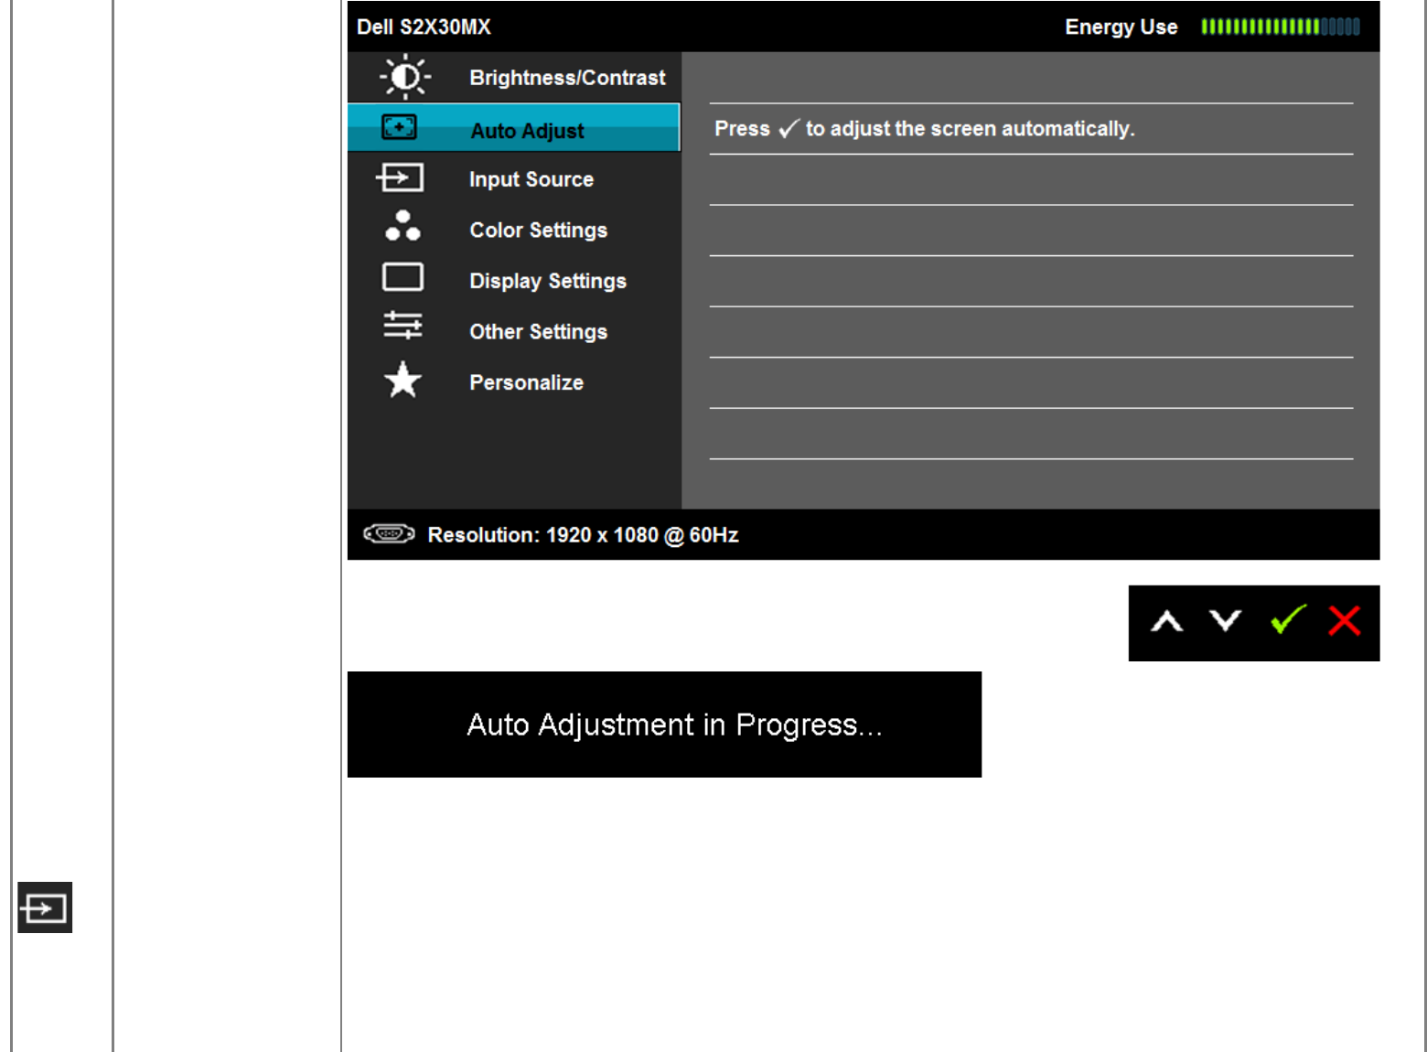Viewport: 1427px width, 1052px height.
Task: Click the Brightness/Contrast sun icon
Action: click(404, 77)
